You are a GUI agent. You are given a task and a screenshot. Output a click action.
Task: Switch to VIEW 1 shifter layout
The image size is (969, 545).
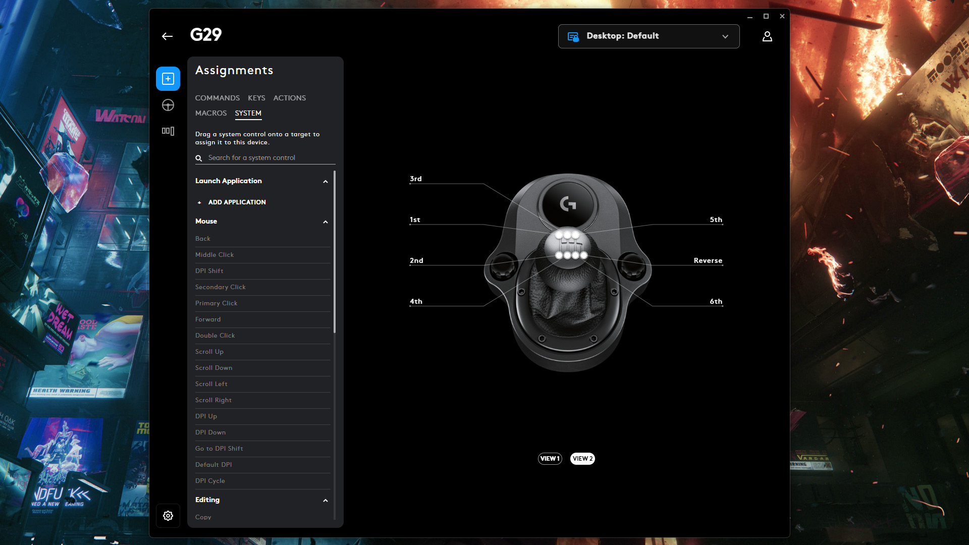(x=550, y=459)
